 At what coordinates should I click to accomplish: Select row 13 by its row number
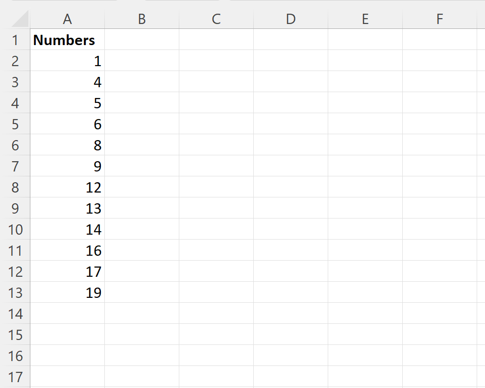(15, 292)
